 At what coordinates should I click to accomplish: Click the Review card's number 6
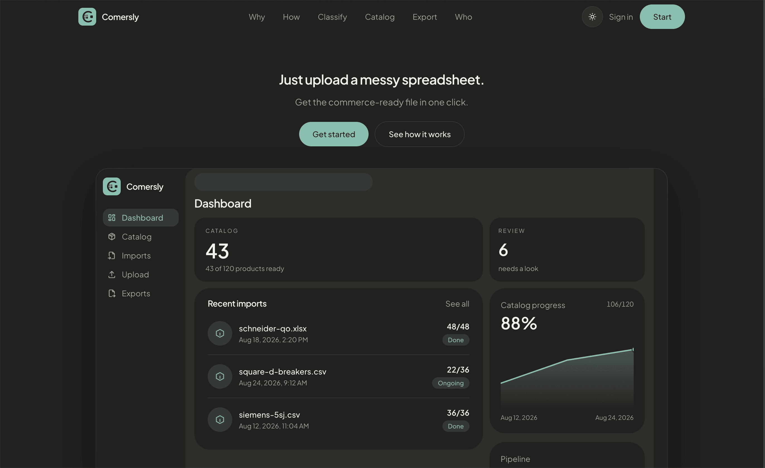click(x=503, y=250)
